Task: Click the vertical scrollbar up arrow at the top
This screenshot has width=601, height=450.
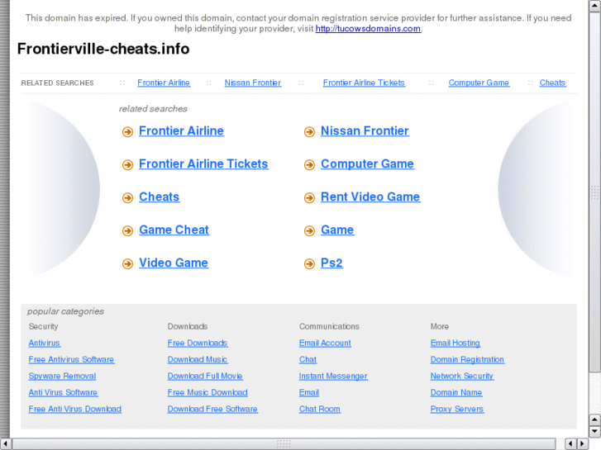Action: point(594,6)
